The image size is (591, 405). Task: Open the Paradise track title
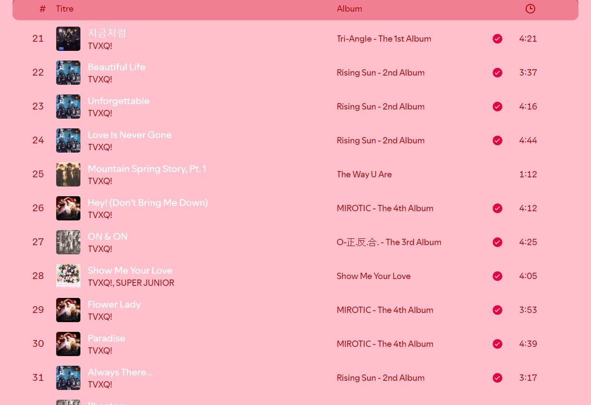pos(107,338)
